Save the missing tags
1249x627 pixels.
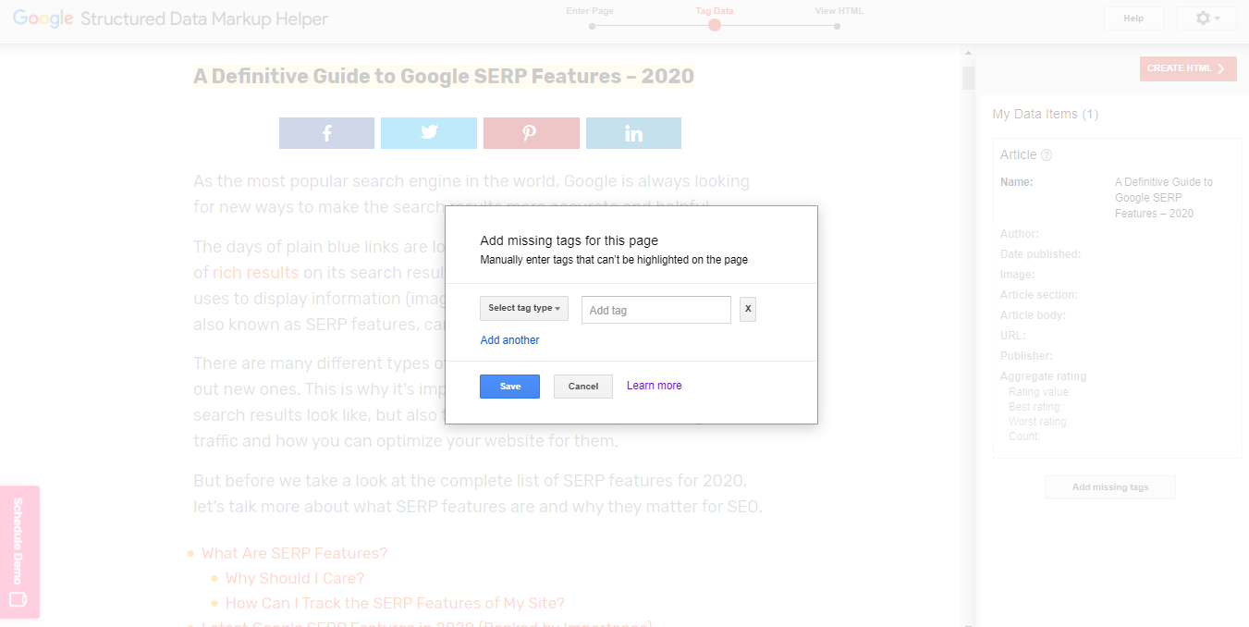click(509, 387)
